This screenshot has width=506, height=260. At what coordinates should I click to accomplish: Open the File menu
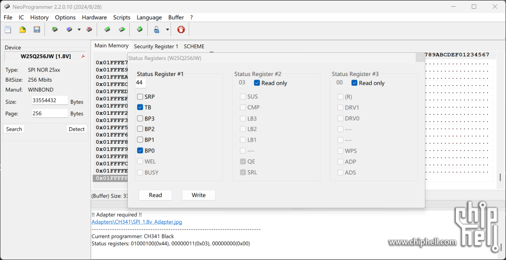(x=8, y=18)
